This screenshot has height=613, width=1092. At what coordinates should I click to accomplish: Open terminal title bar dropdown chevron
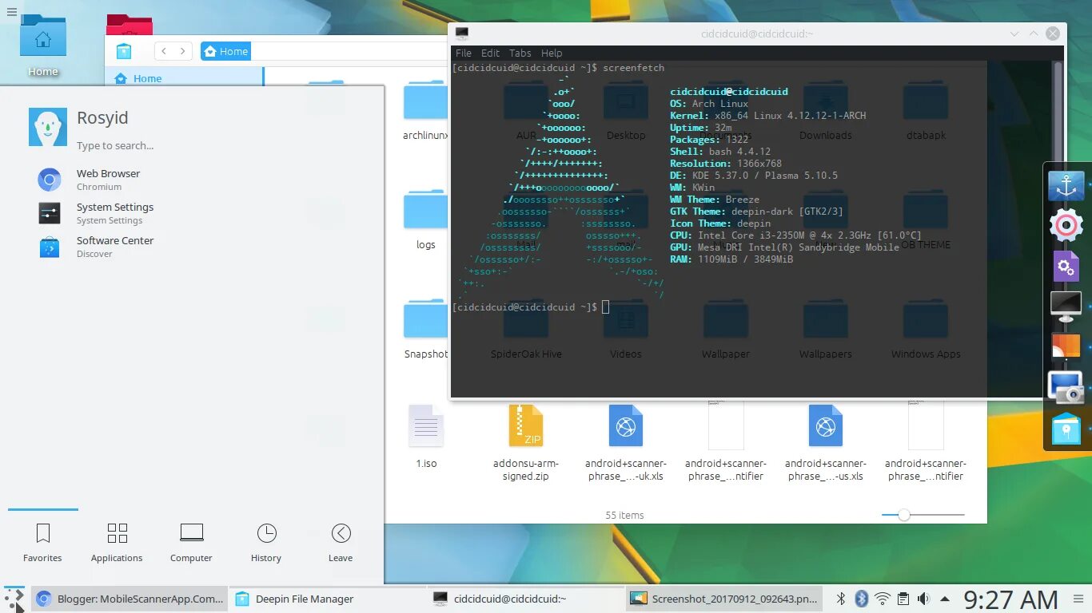[1014, 34]
